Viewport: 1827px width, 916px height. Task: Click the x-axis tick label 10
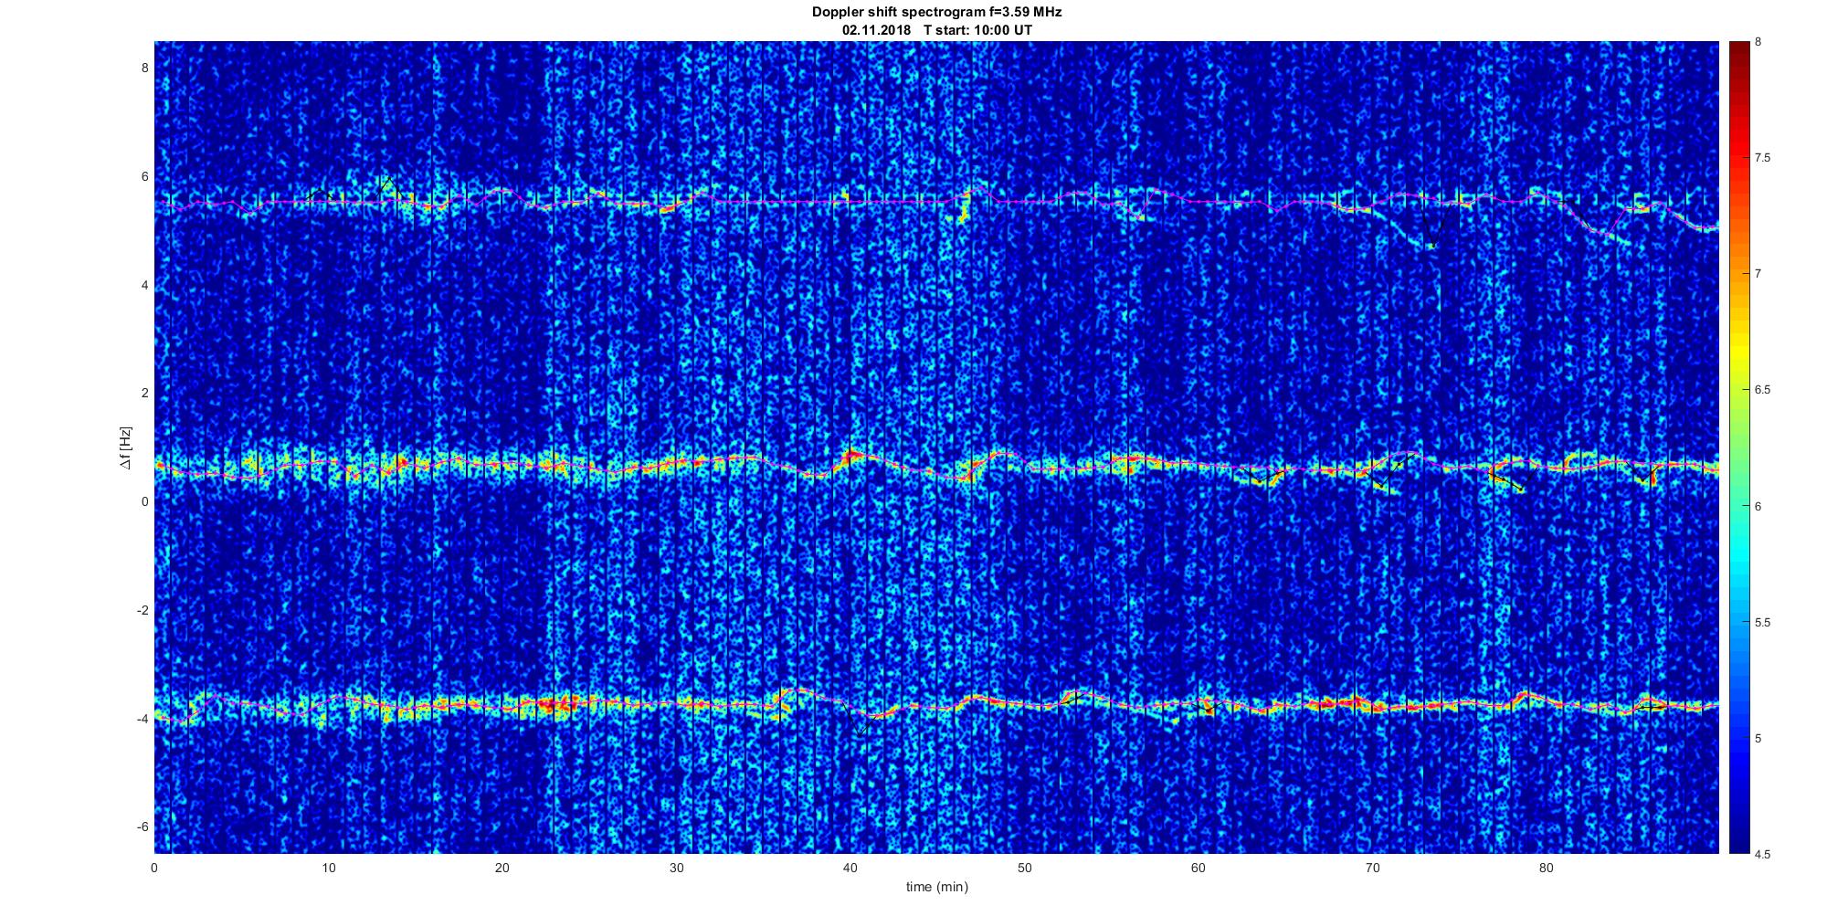pos(329,867)
